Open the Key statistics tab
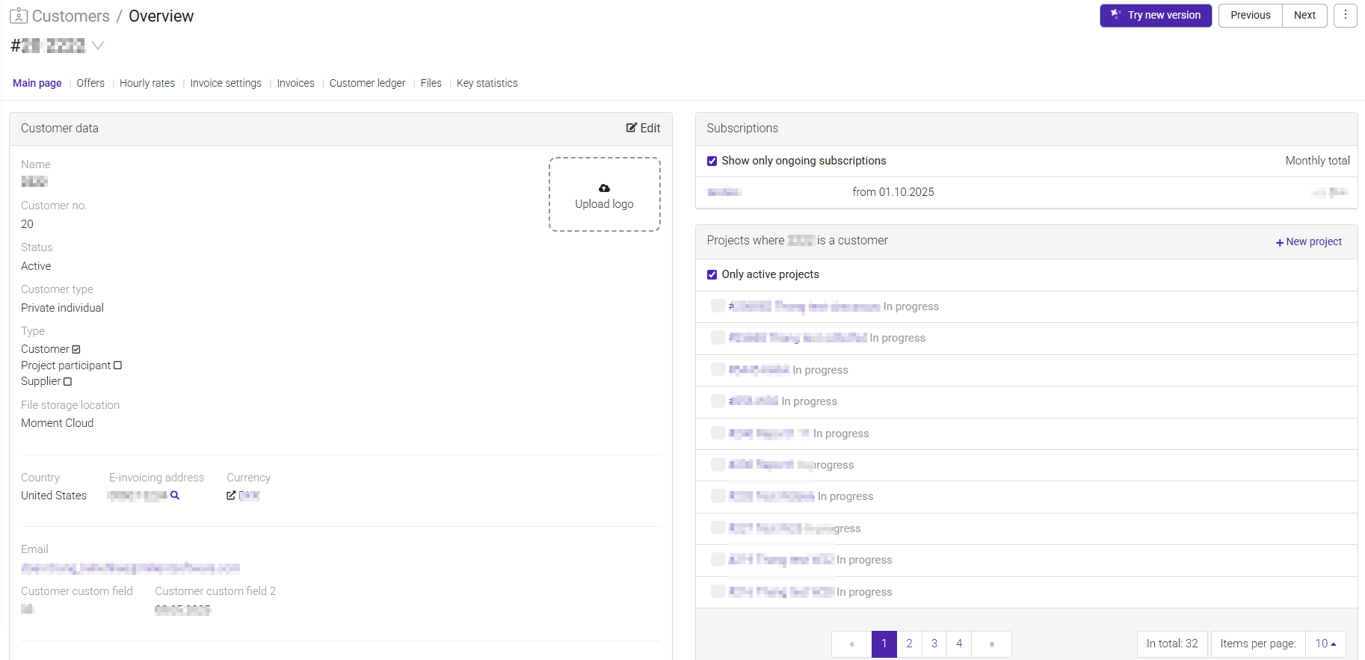Viewport: 1365px width, 660px height. [487, 83]
